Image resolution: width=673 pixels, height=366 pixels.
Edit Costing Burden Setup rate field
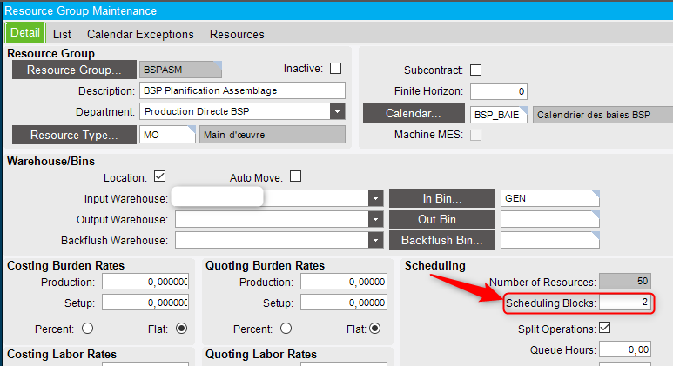pyautogui.click(x=145, y=303)
